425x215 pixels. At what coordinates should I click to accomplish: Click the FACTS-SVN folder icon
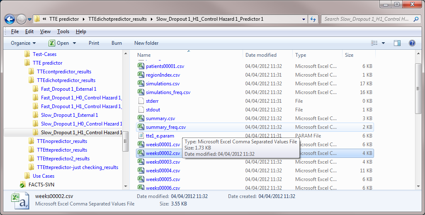(x=23, y=185)
